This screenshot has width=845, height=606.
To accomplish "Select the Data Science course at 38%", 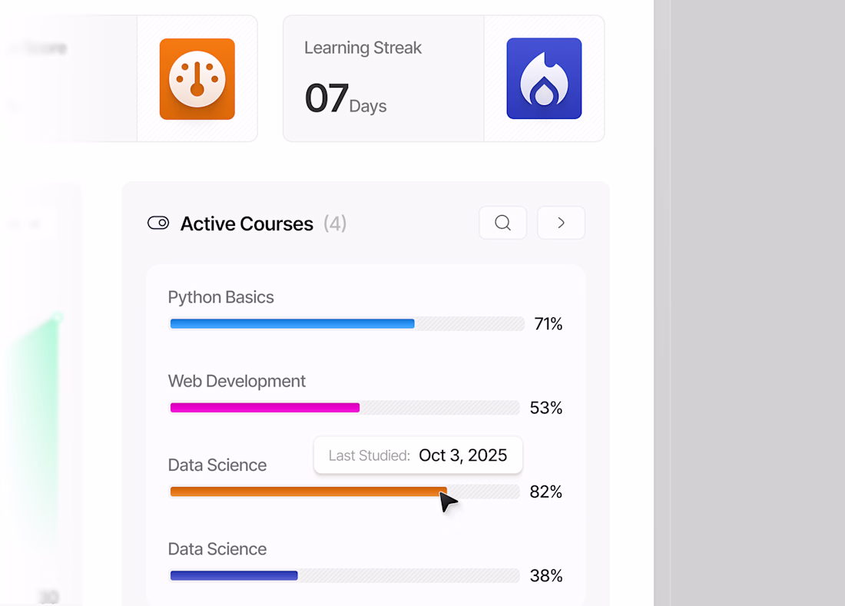I will [217, 548].
